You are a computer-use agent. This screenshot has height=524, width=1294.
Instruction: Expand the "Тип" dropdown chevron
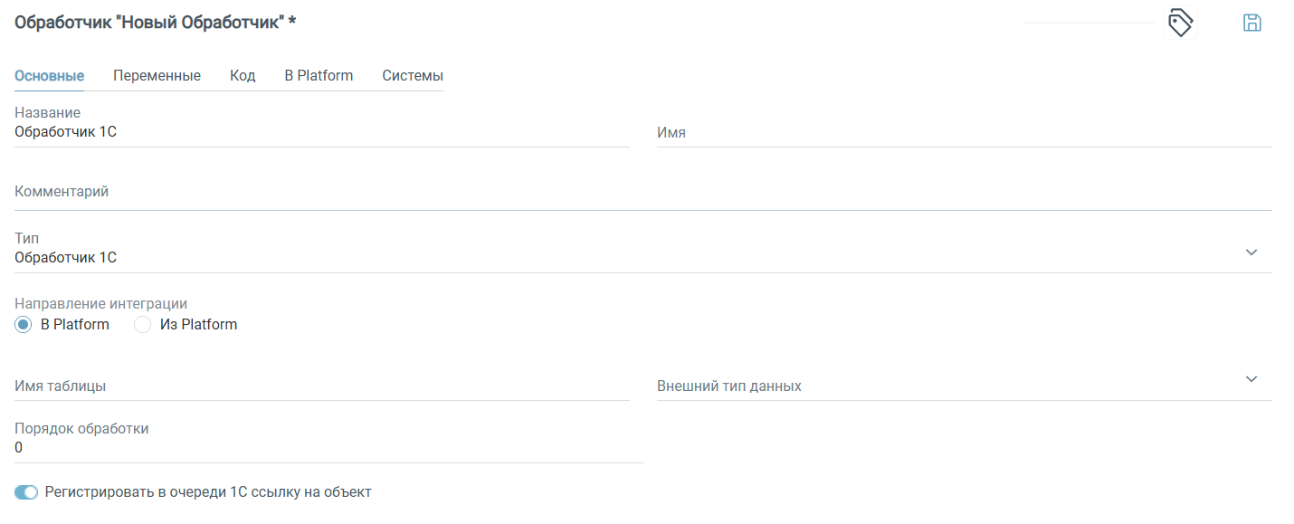[1251, 252]
